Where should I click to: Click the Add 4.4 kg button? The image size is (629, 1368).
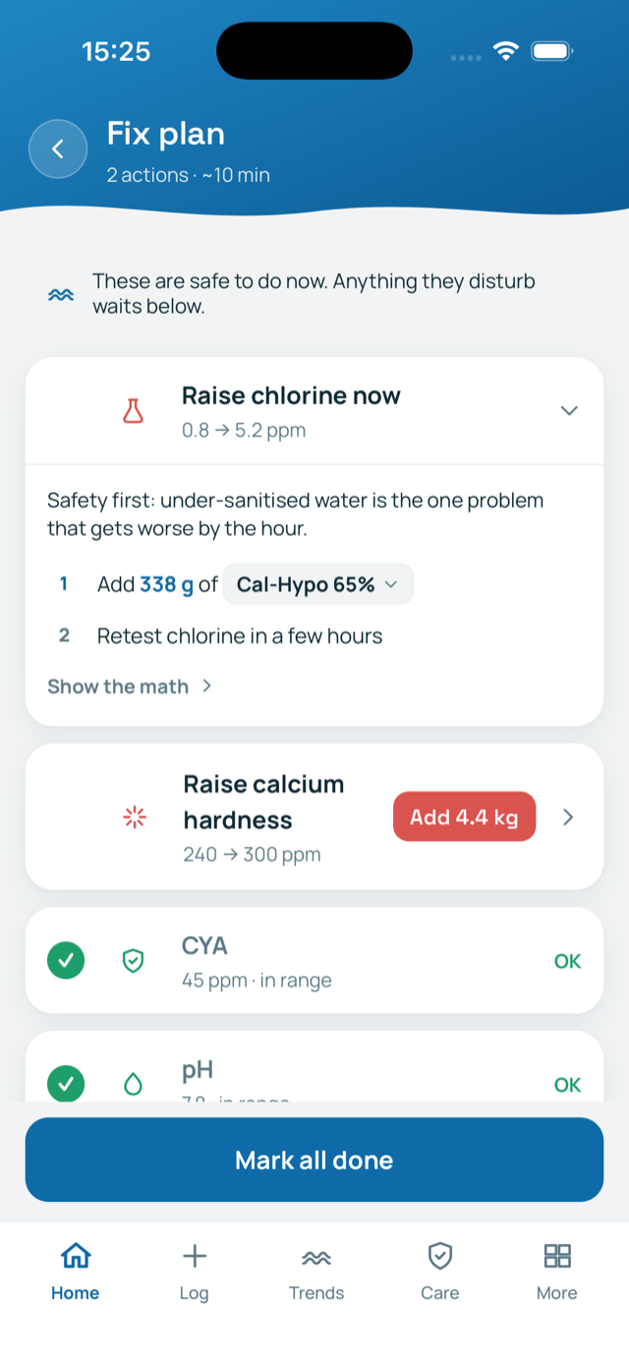point(464,817)
